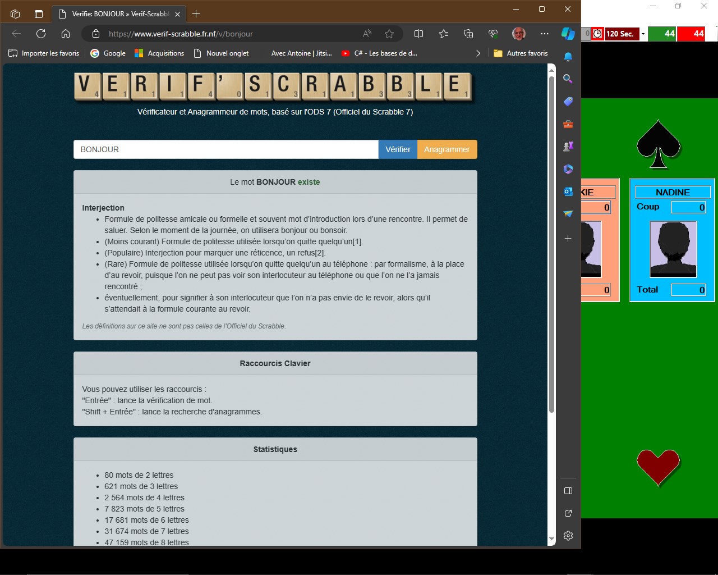Open the Edge profile avatar
This screenshot has width=718, height=575.
(519, 34)
